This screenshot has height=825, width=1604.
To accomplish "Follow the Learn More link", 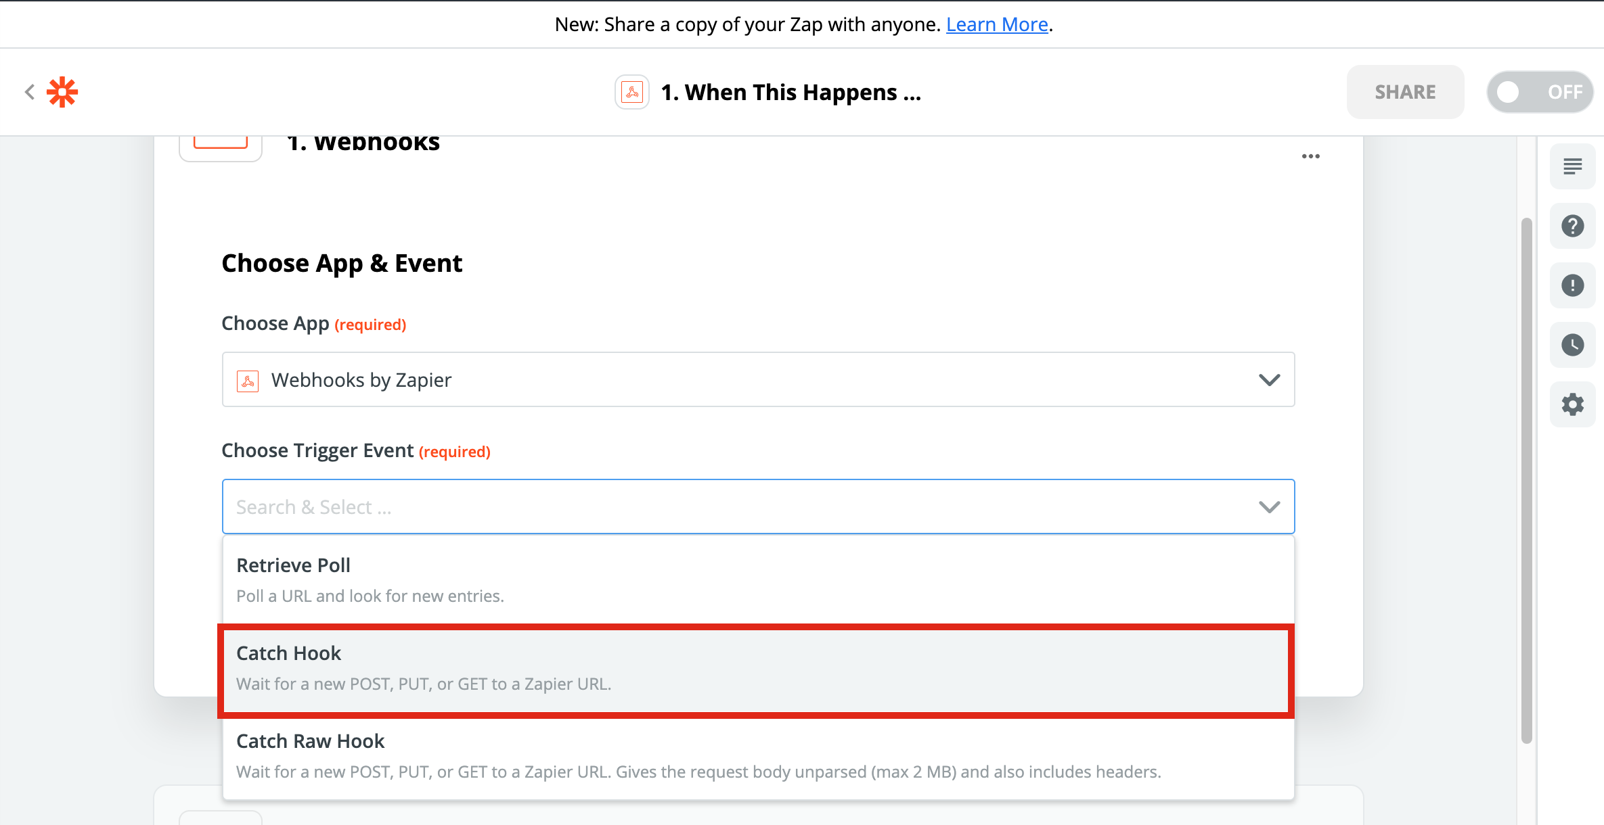I will [x=996, y=24].
